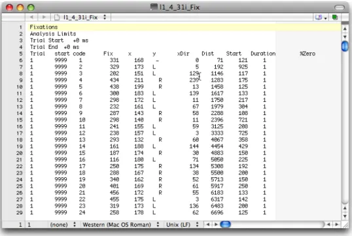
Task: Click the value "3125" in line 16
Action: [x=217, y=127]
